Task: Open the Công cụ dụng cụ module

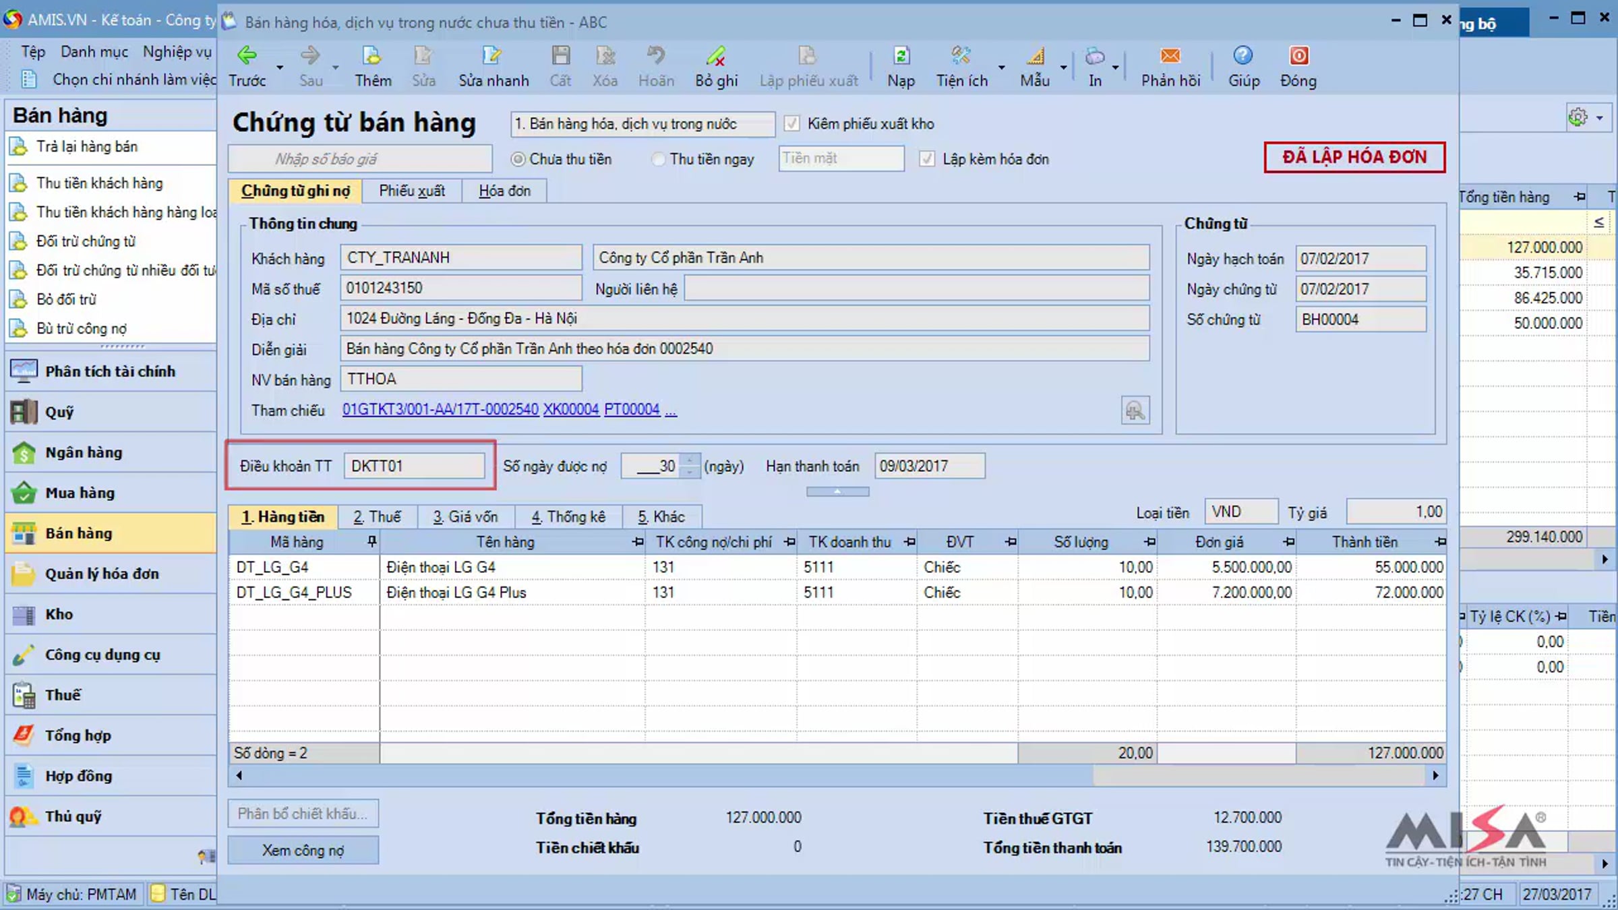Action: (111, 655)
